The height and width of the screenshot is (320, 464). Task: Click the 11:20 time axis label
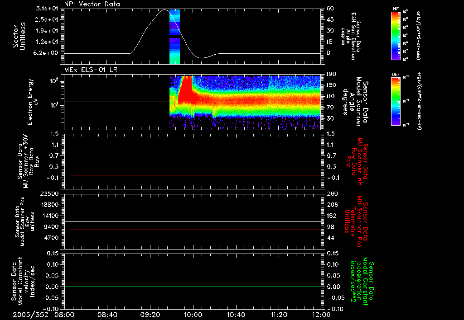point(279,315)
